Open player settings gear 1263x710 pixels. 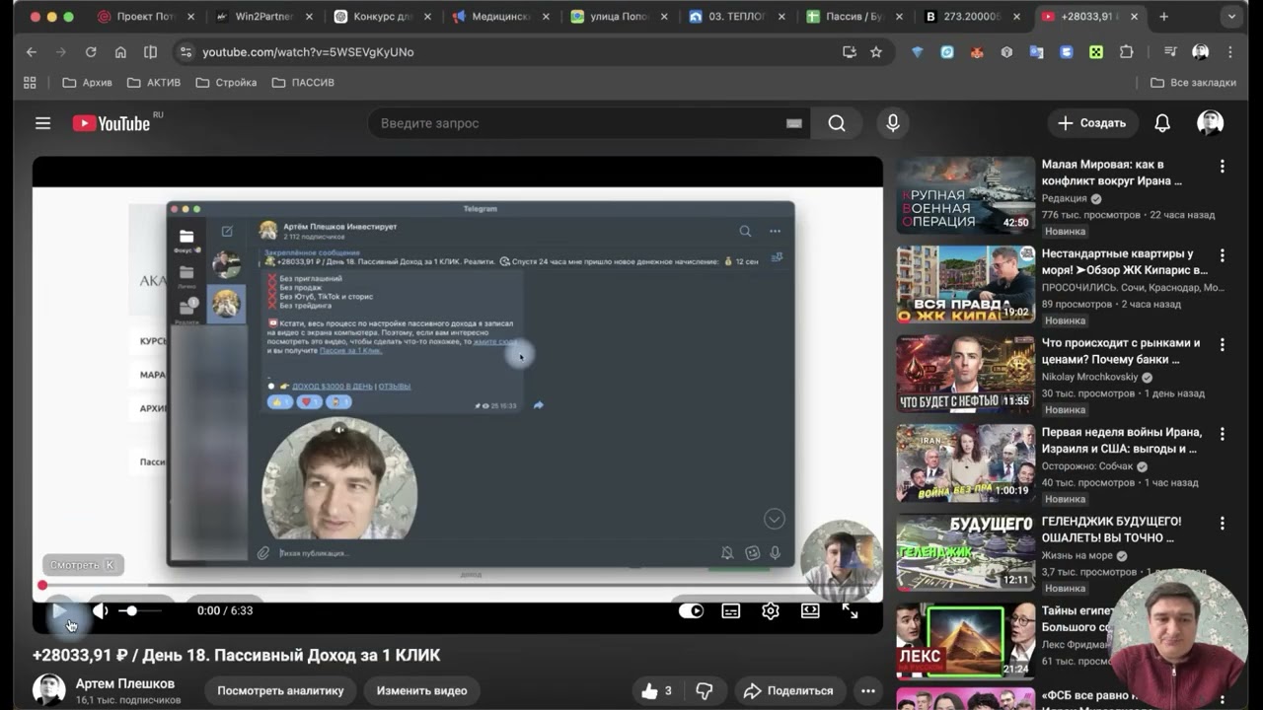click(771, 610)
